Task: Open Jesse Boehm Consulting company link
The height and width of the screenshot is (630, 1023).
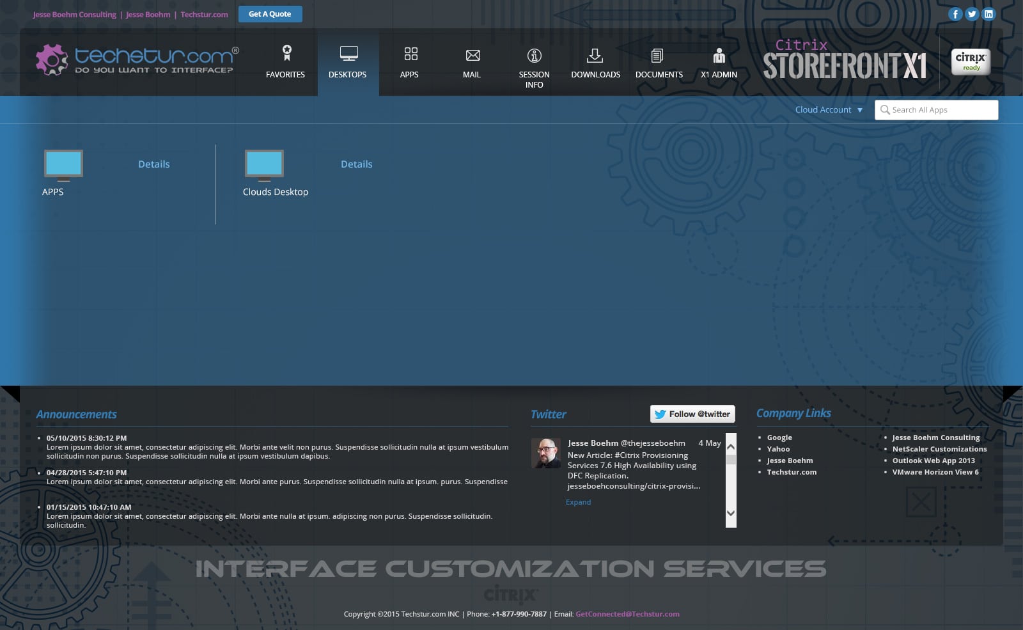Action: tap(935, 437)
